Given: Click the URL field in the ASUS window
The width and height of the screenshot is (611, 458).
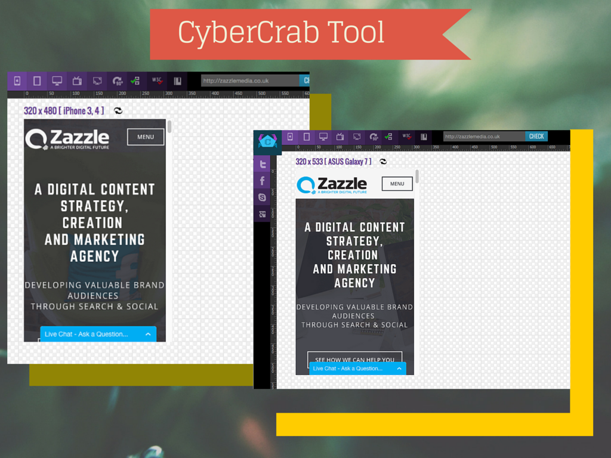Looking at the screenshot, I should point(485,137).
